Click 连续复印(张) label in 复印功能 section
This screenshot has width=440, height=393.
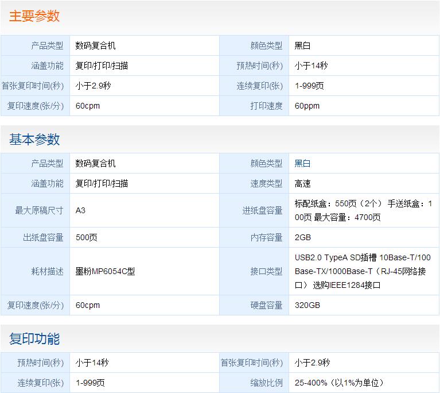(40, 383)
